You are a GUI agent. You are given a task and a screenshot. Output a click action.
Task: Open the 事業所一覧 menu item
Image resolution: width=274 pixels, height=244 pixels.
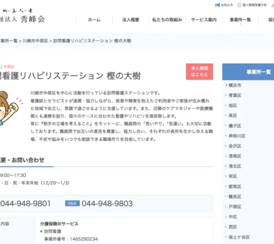[x=241, y=20]
